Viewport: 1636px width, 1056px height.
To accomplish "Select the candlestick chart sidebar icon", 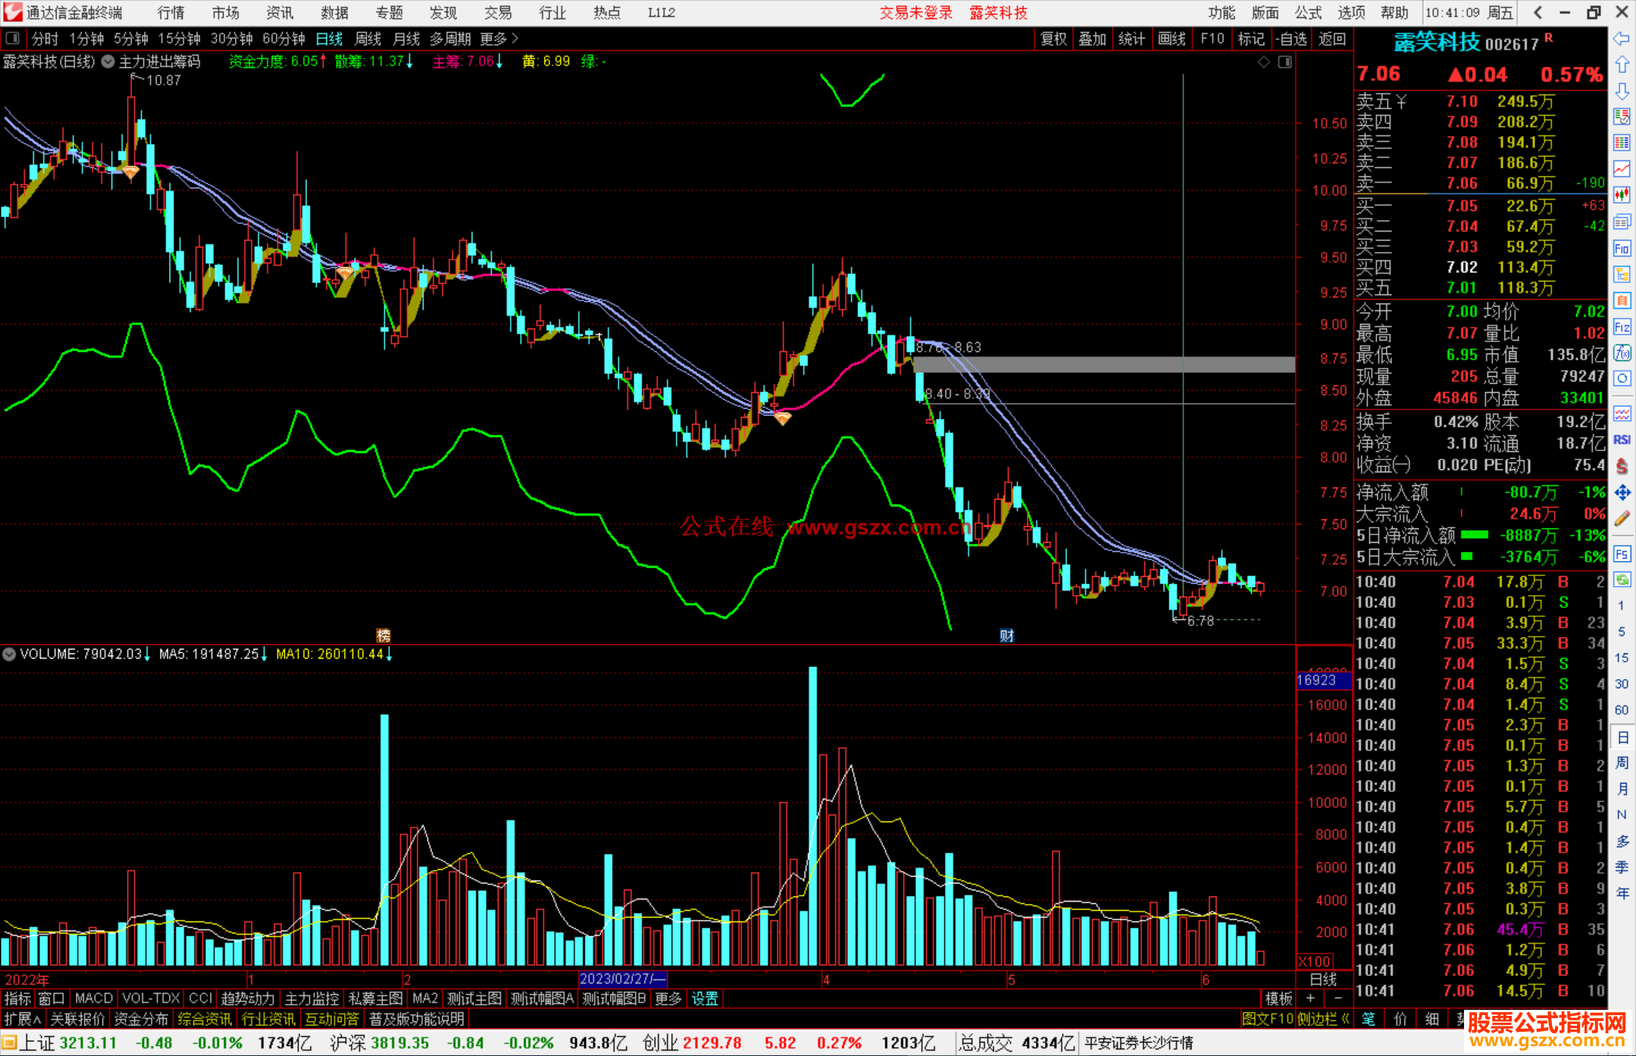I will [1622, 195].
